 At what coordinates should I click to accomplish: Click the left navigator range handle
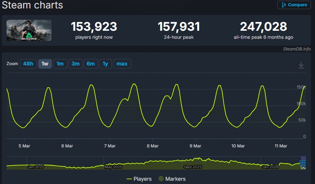(x=302, y=163)
